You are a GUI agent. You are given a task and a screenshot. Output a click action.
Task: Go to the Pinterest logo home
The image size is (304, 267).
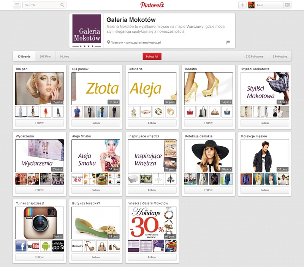point(152,5)
